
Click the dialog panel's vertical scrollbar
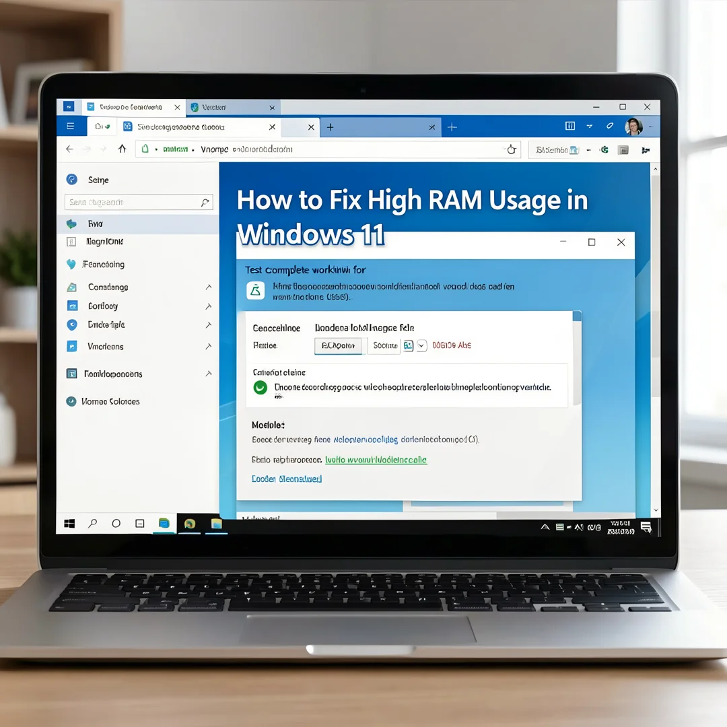[577, 358]
